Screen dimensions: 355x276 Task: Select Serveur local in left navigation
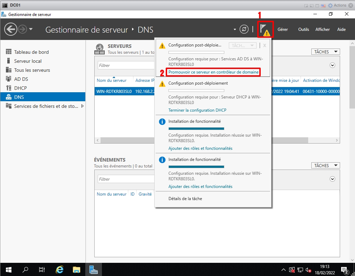pos(28,61)
